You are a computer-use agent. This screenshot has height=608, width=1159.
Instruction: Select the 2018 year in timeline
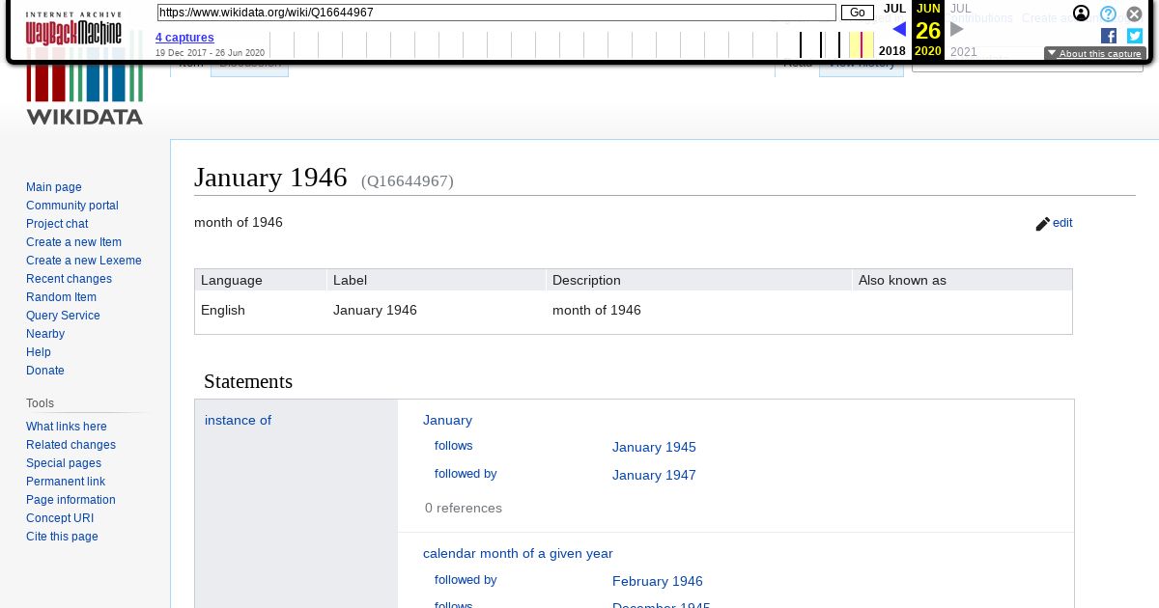(x=892, y=51)
